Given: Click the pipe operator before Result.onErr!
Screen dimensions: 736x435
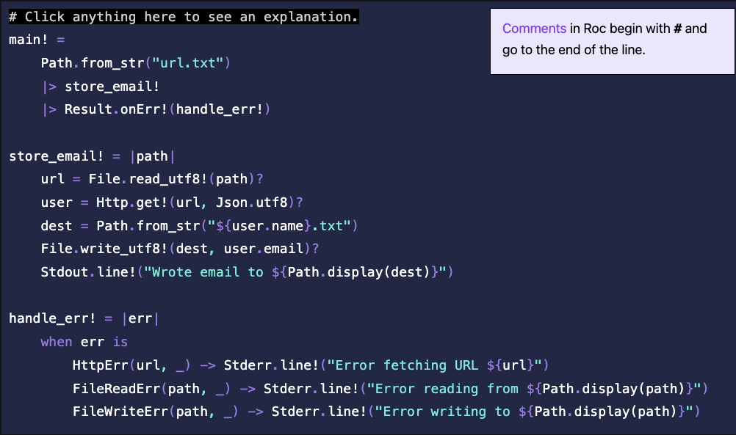Looking at the screenshot, I should (49, 110).
